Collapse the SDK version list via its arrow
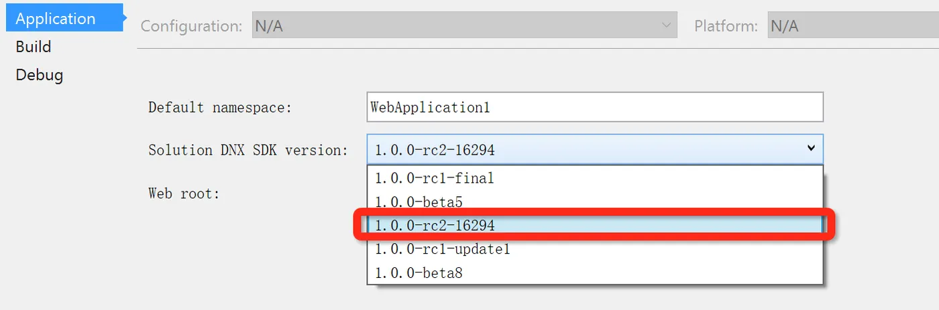939x310 pixels. point(810,149)
